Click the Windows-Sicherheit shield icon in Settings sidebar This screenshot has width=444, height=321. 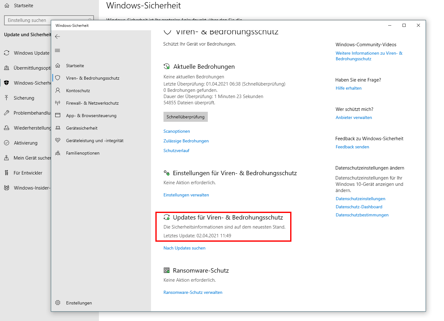[7, 83]
